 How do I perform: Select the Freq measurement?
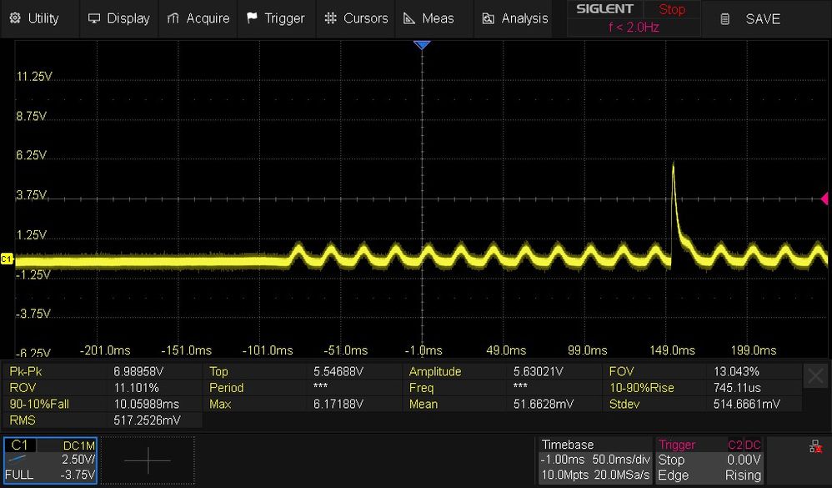[x=504, y=388]
